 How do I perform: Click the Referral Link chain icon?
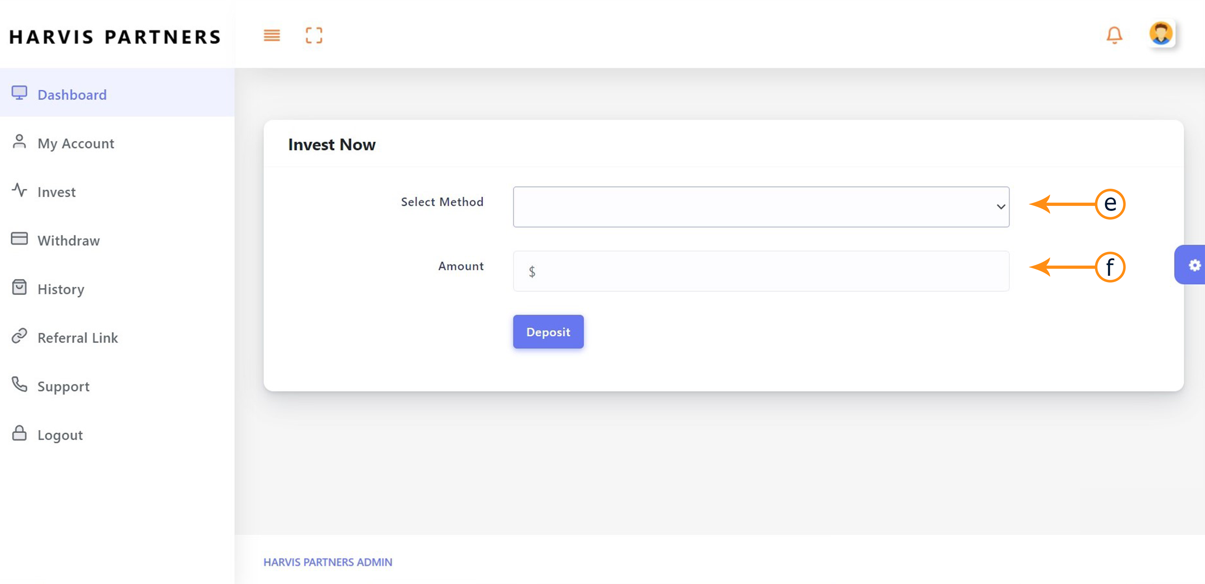(x=19, y=336)
